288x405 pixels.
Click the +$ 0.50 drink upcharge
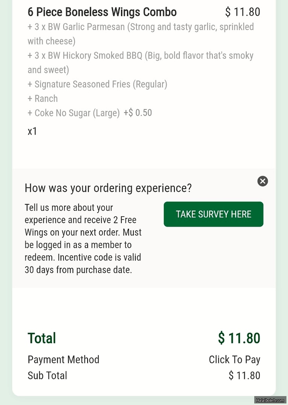[x=138, y=113]
